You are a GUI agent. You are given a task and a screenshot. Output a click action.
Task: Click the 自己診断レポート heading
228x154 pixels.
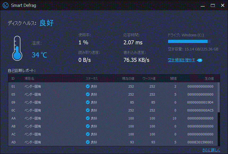tap(21, 71)
